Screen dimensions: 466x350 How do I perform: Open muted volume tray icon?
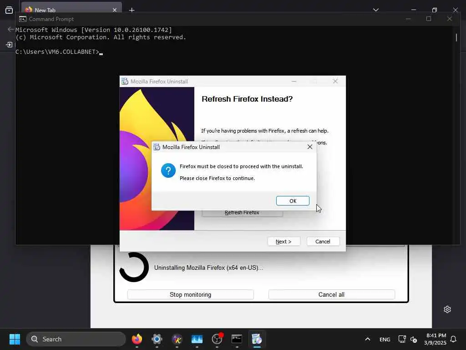(x=413, y=339)
